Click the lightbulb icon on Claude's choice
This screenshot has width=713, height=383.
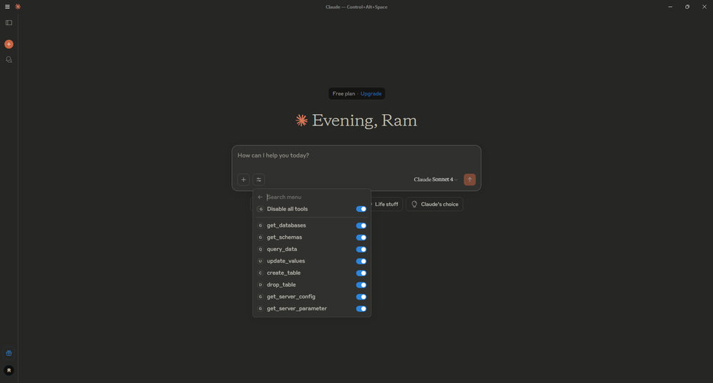(x=414, y=205)
